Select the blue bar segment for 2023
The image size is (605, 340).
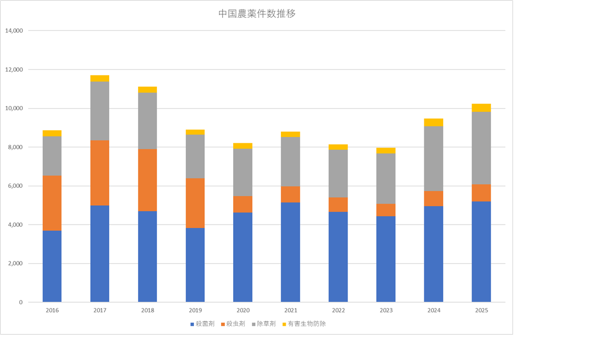[386, 259]
